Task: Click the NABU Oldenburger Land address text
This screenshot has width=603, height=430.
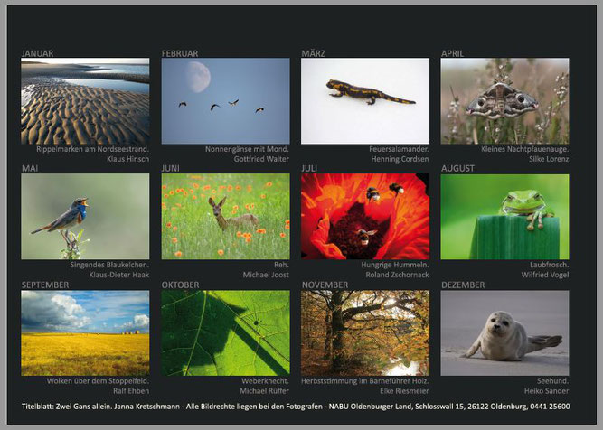Action: pos(449,407)
